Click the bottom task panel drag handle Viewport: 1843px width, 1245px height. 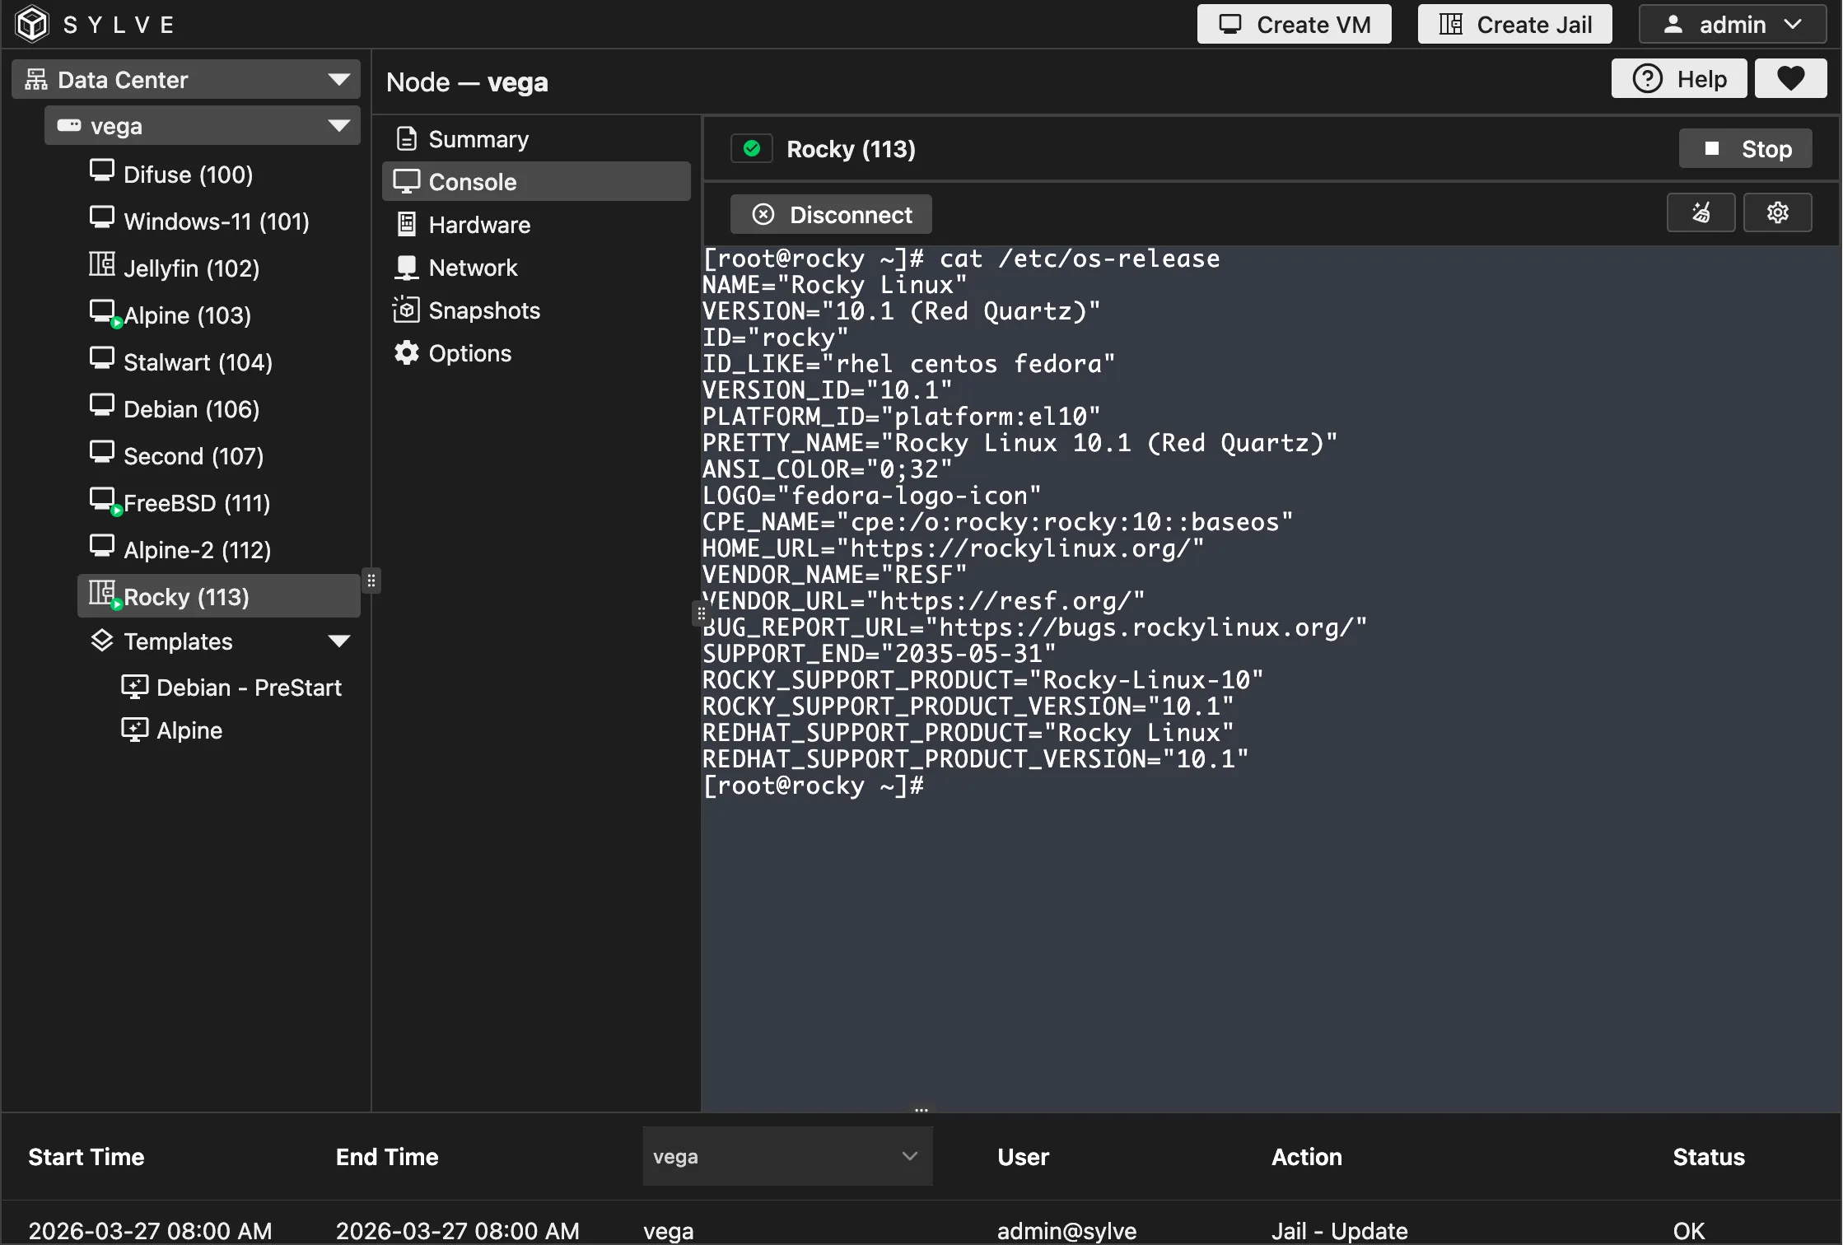[921, 1110]
